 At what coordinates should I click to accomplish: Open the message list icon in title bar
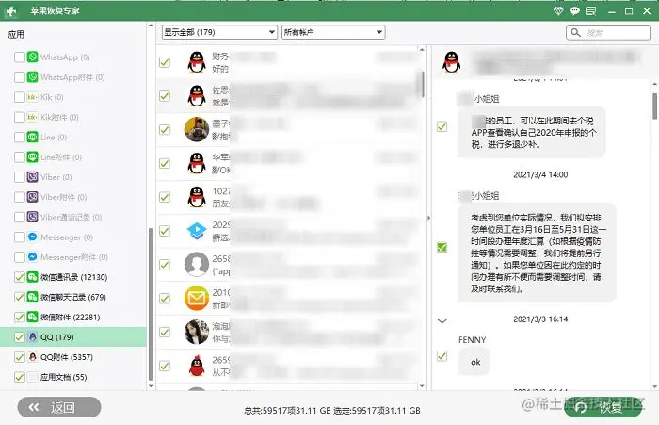591,11
